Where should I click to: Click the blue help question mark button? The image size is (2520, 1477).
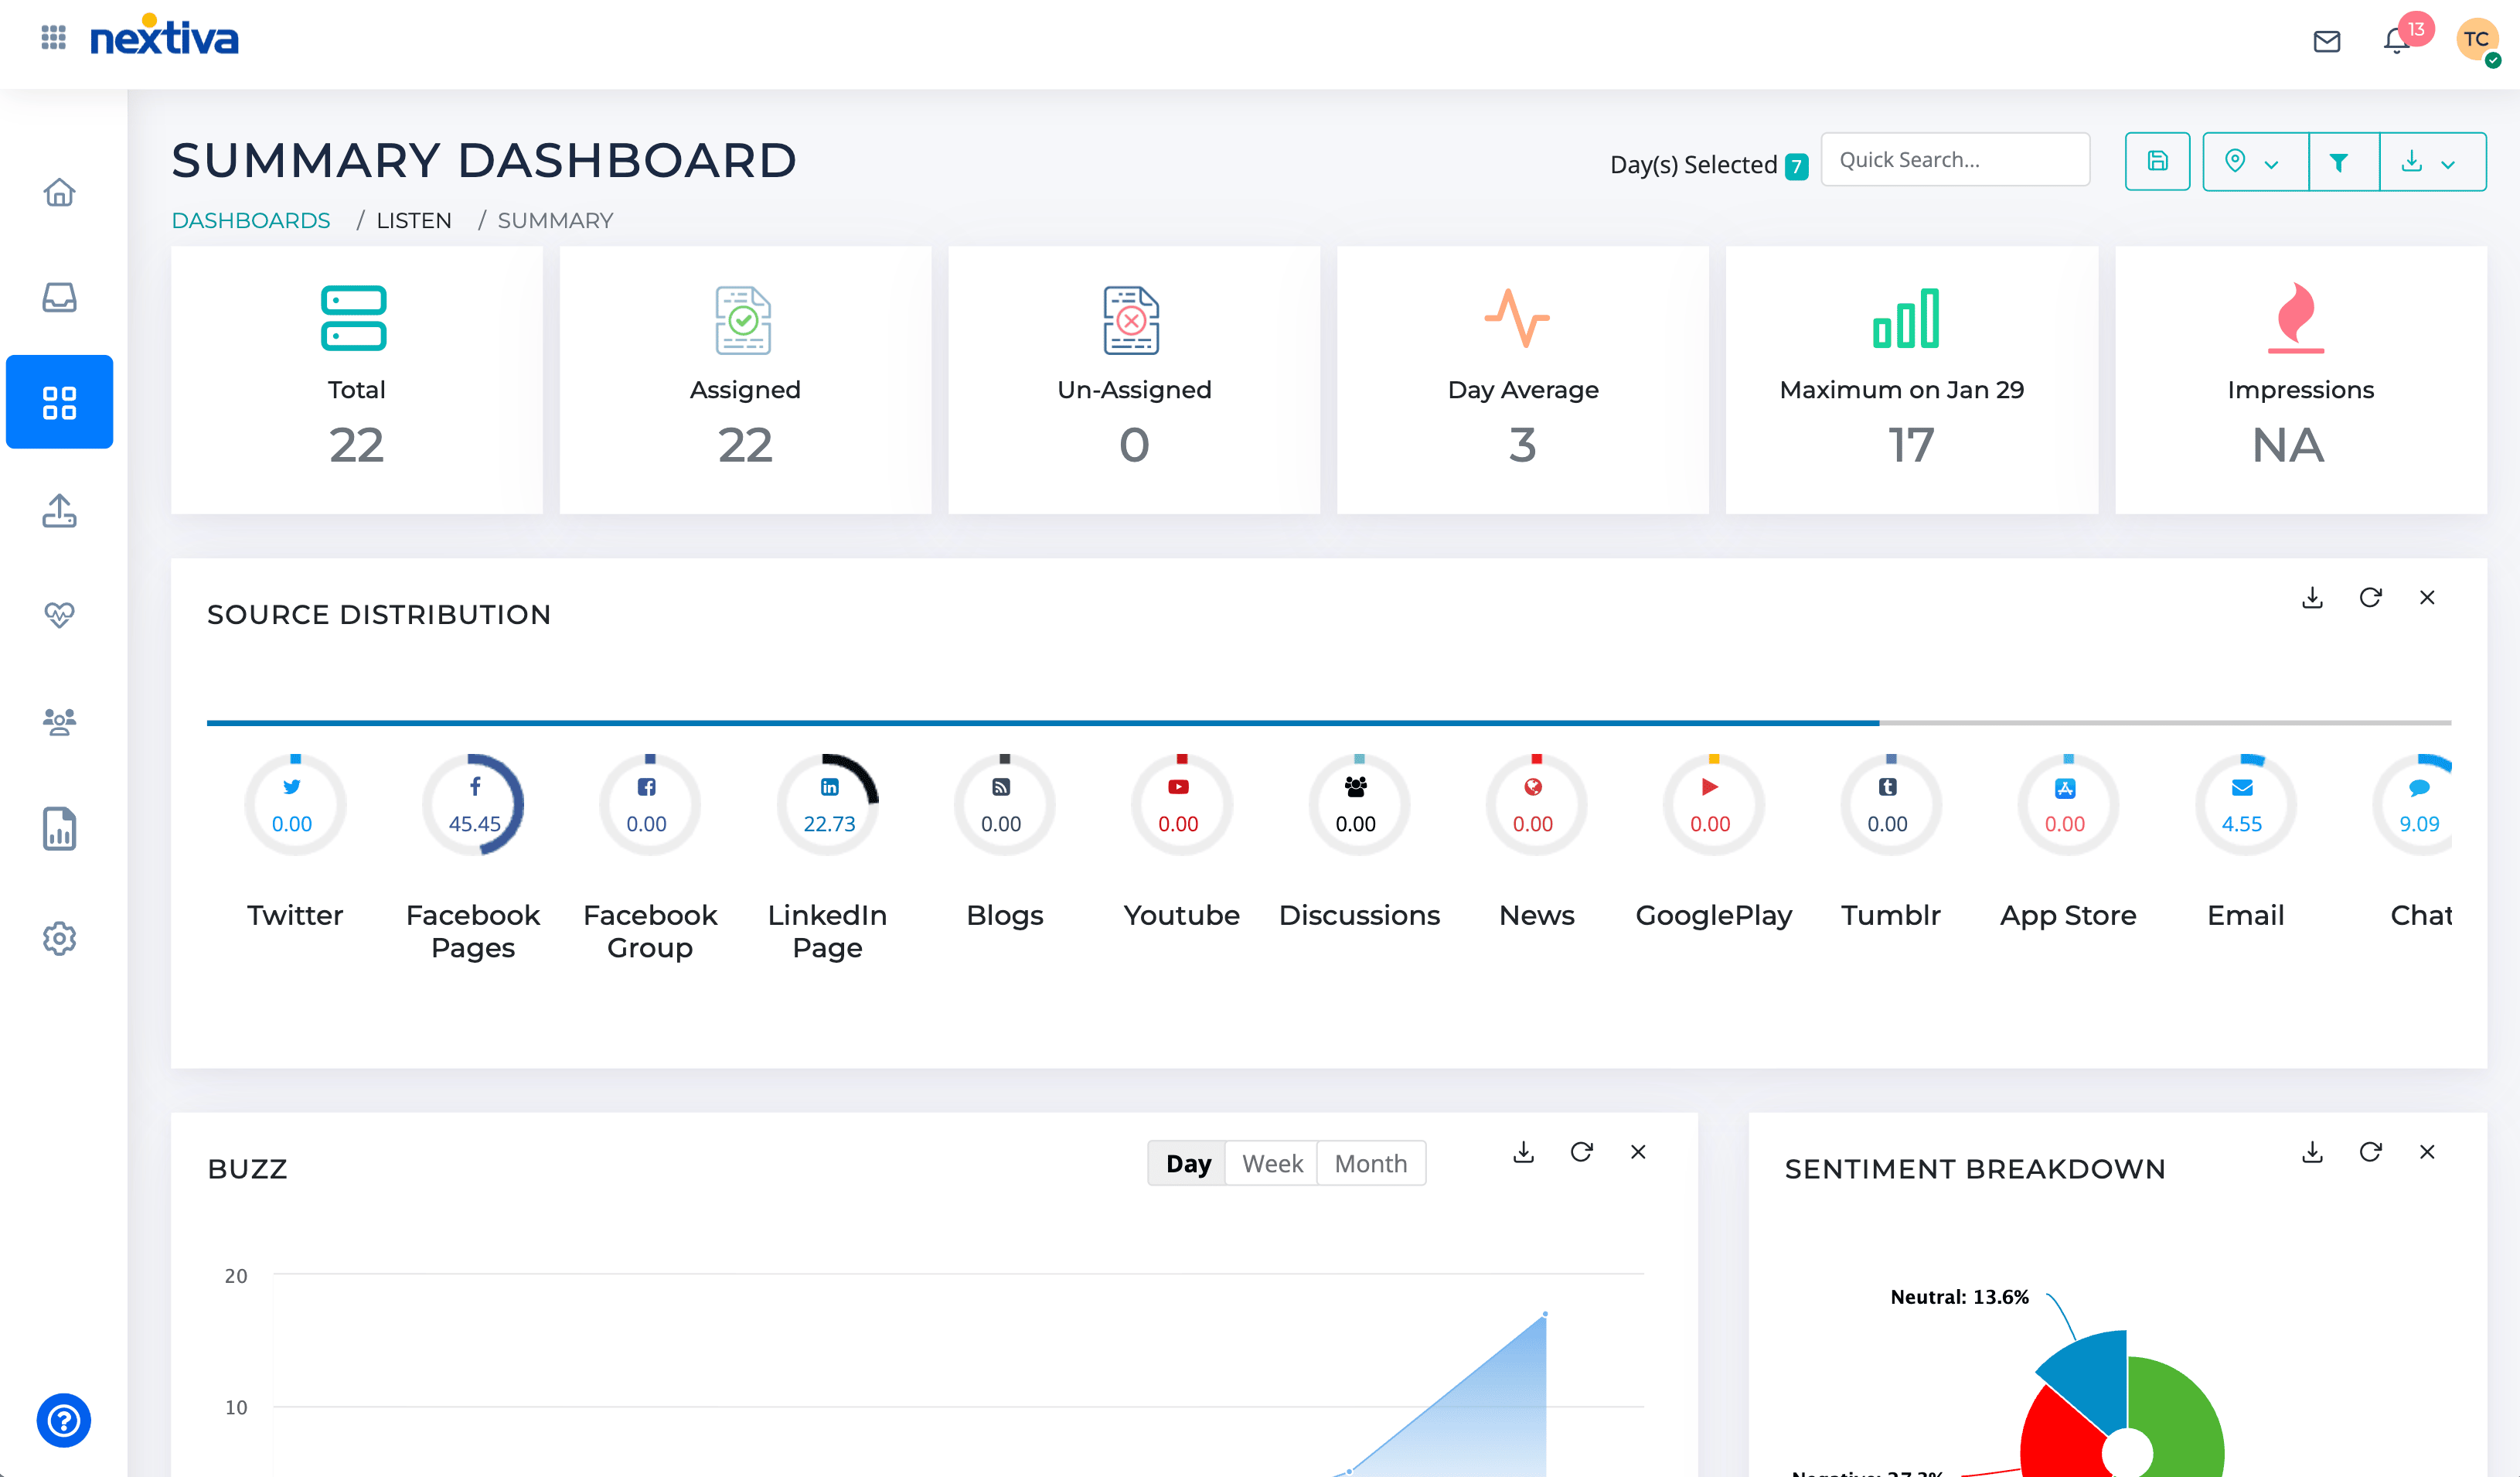(63, 1420)
